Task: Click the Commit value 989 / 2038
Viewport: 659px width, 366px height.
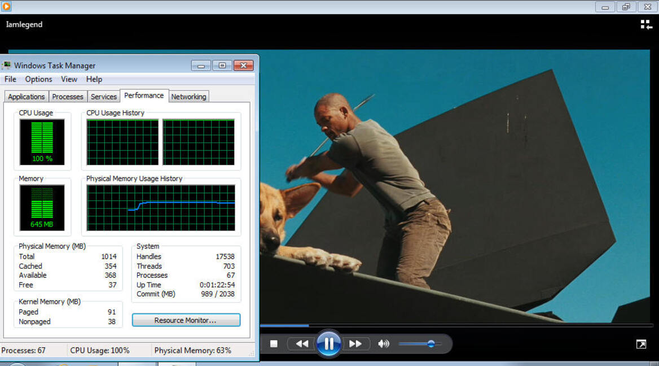Action: (x=218, y=294)
